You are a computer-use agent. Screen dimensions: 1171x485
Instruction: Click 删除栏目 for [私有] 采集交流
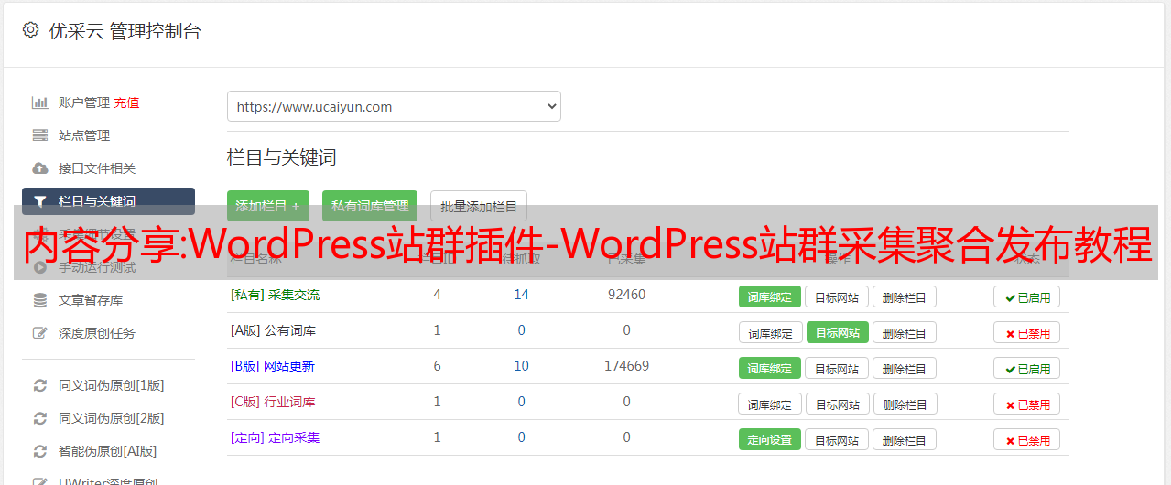pos(905,296)
